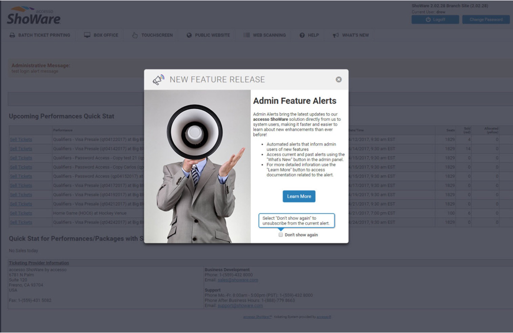Image resolution: width=513 pixels, height=333 pixels.
Task: Click the Batch Ticket Printing printer icon
Action: click(12, 35)
